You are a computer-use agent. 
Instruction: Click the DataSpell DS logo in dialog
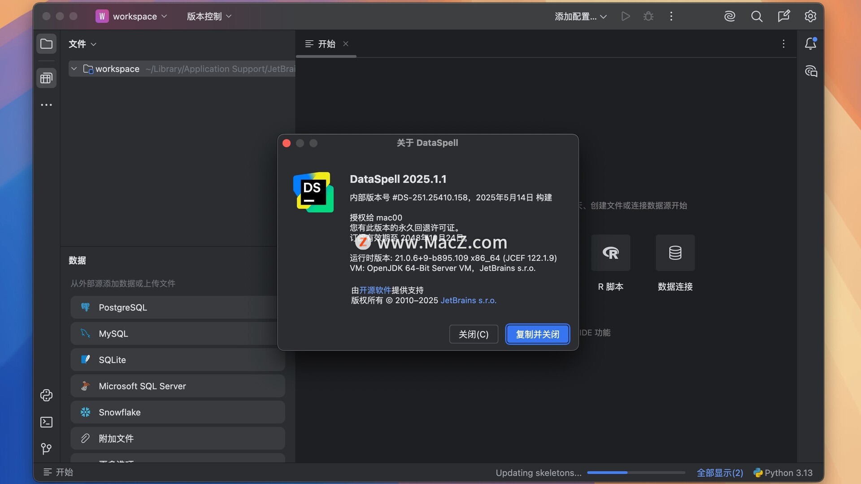click(313, 192)
